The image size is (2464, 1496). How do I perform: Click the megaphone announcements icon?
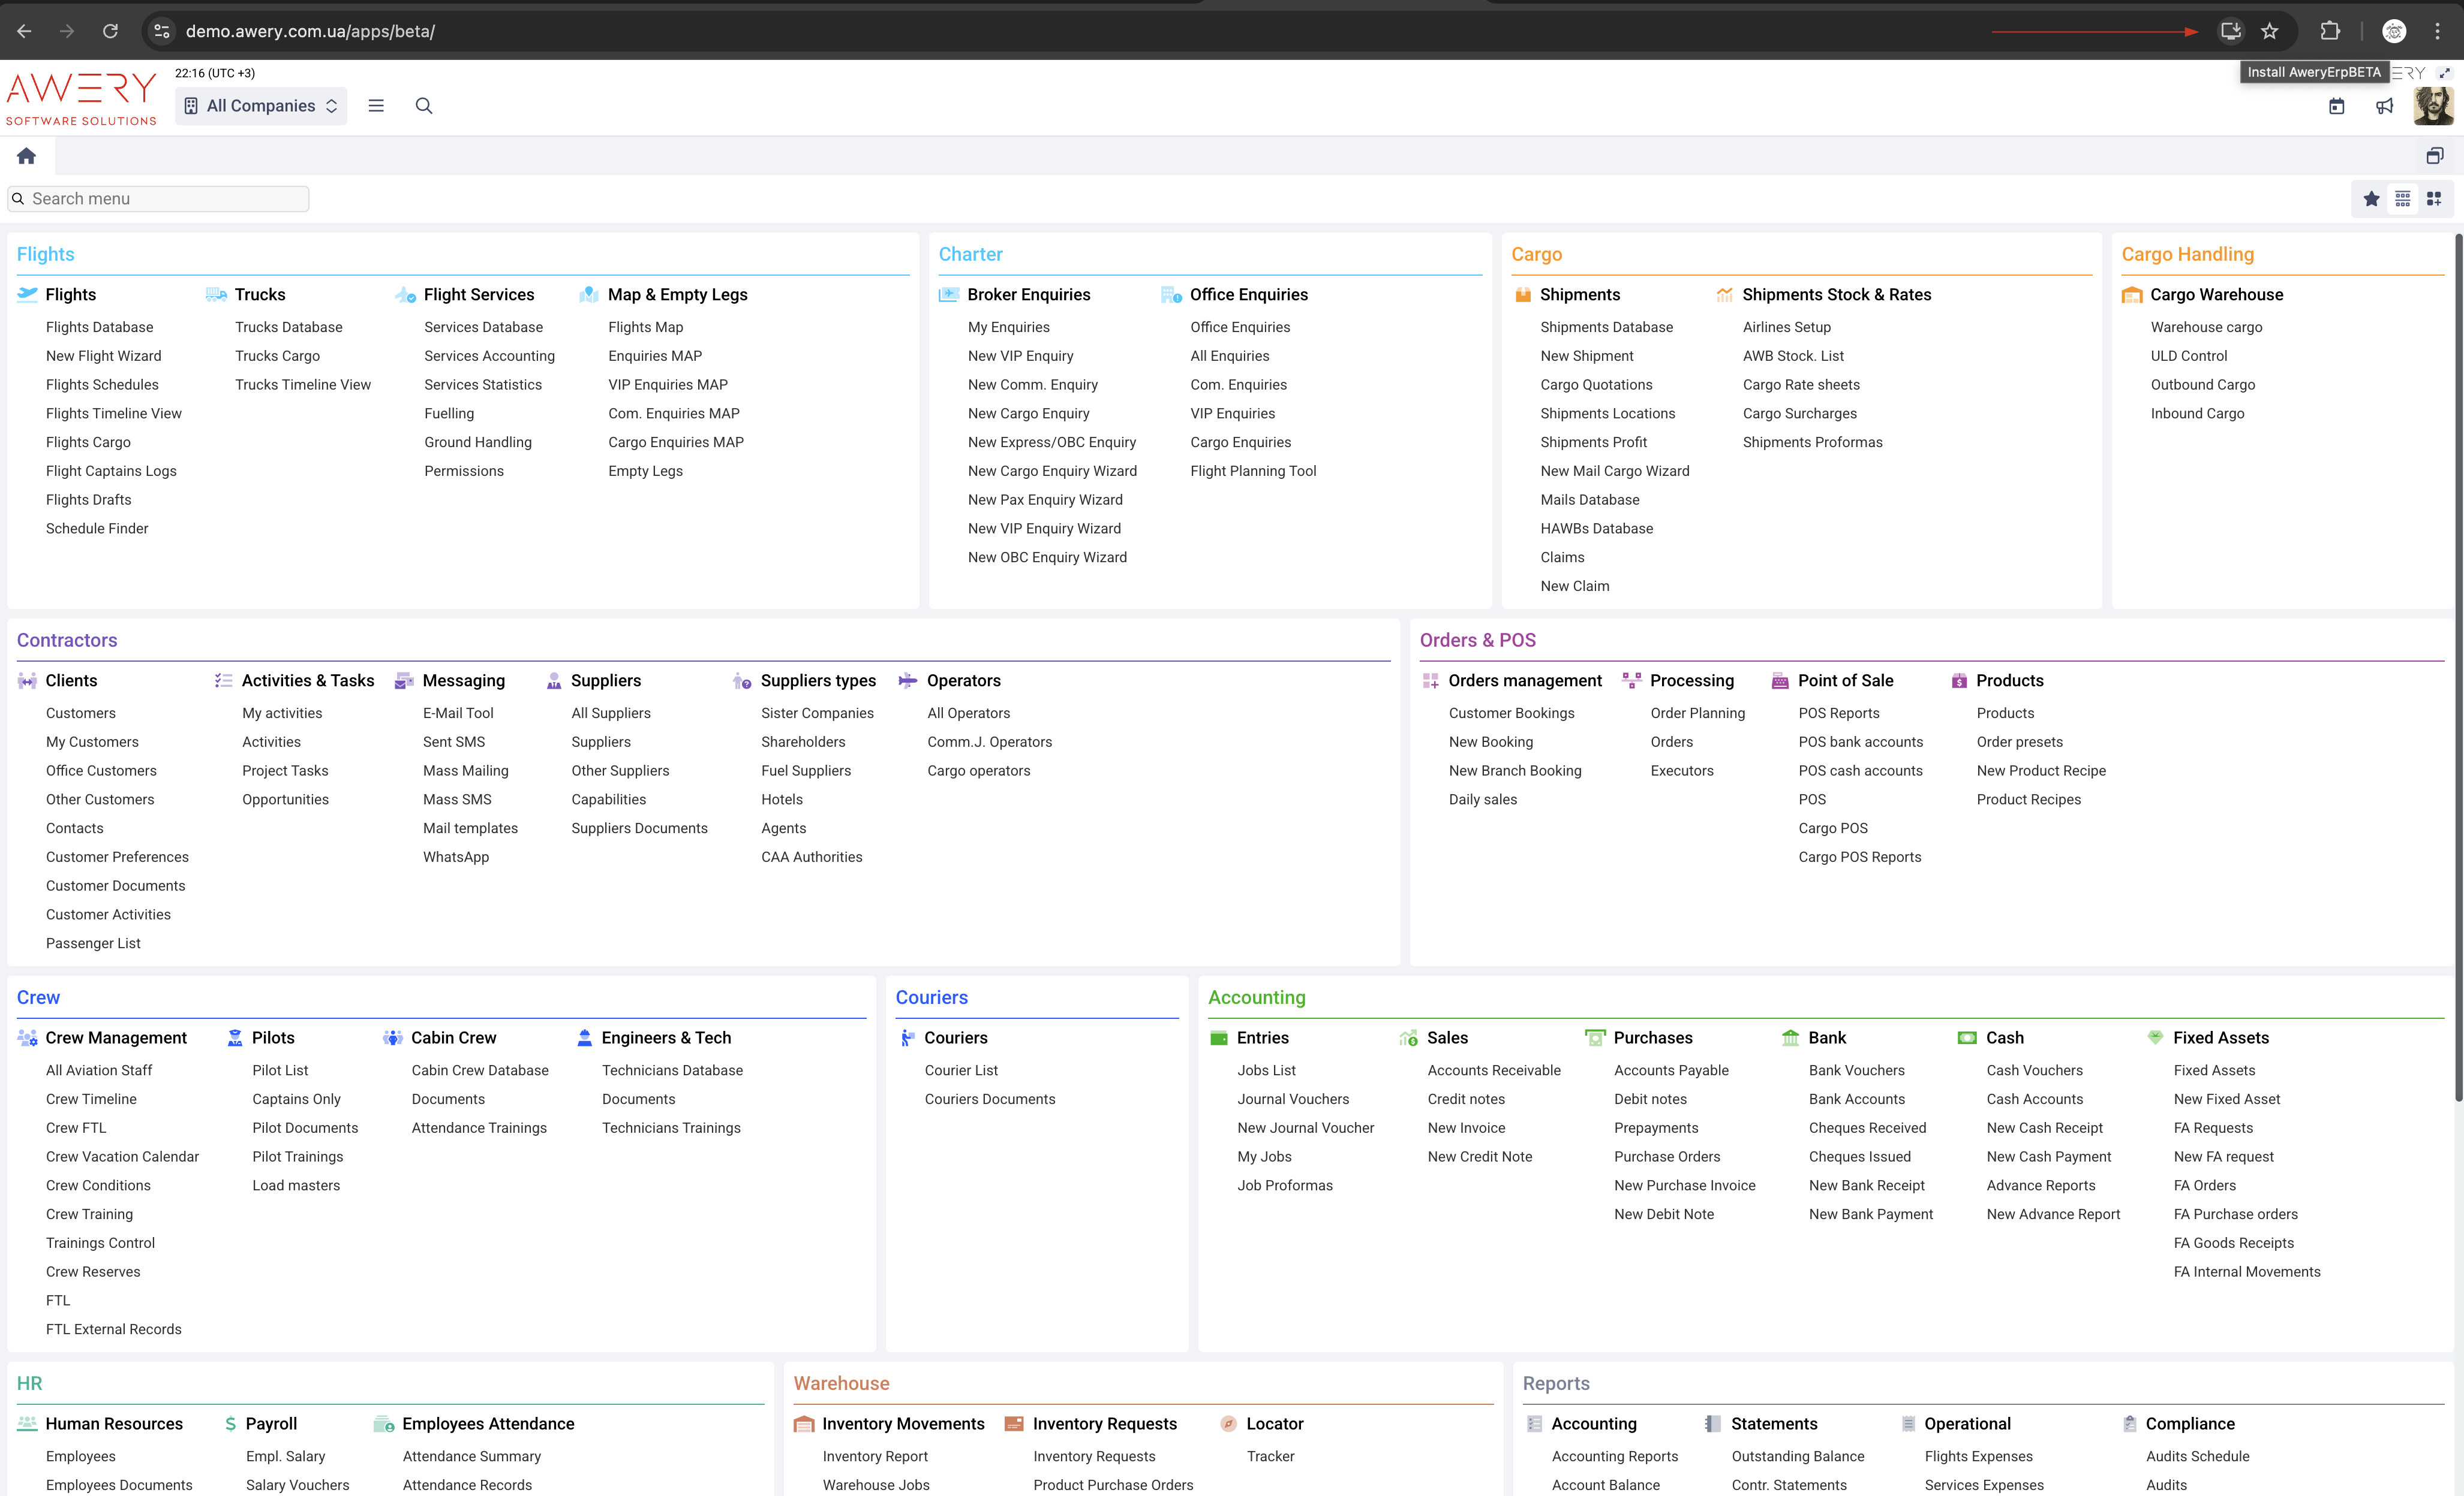pos(2384,106)
